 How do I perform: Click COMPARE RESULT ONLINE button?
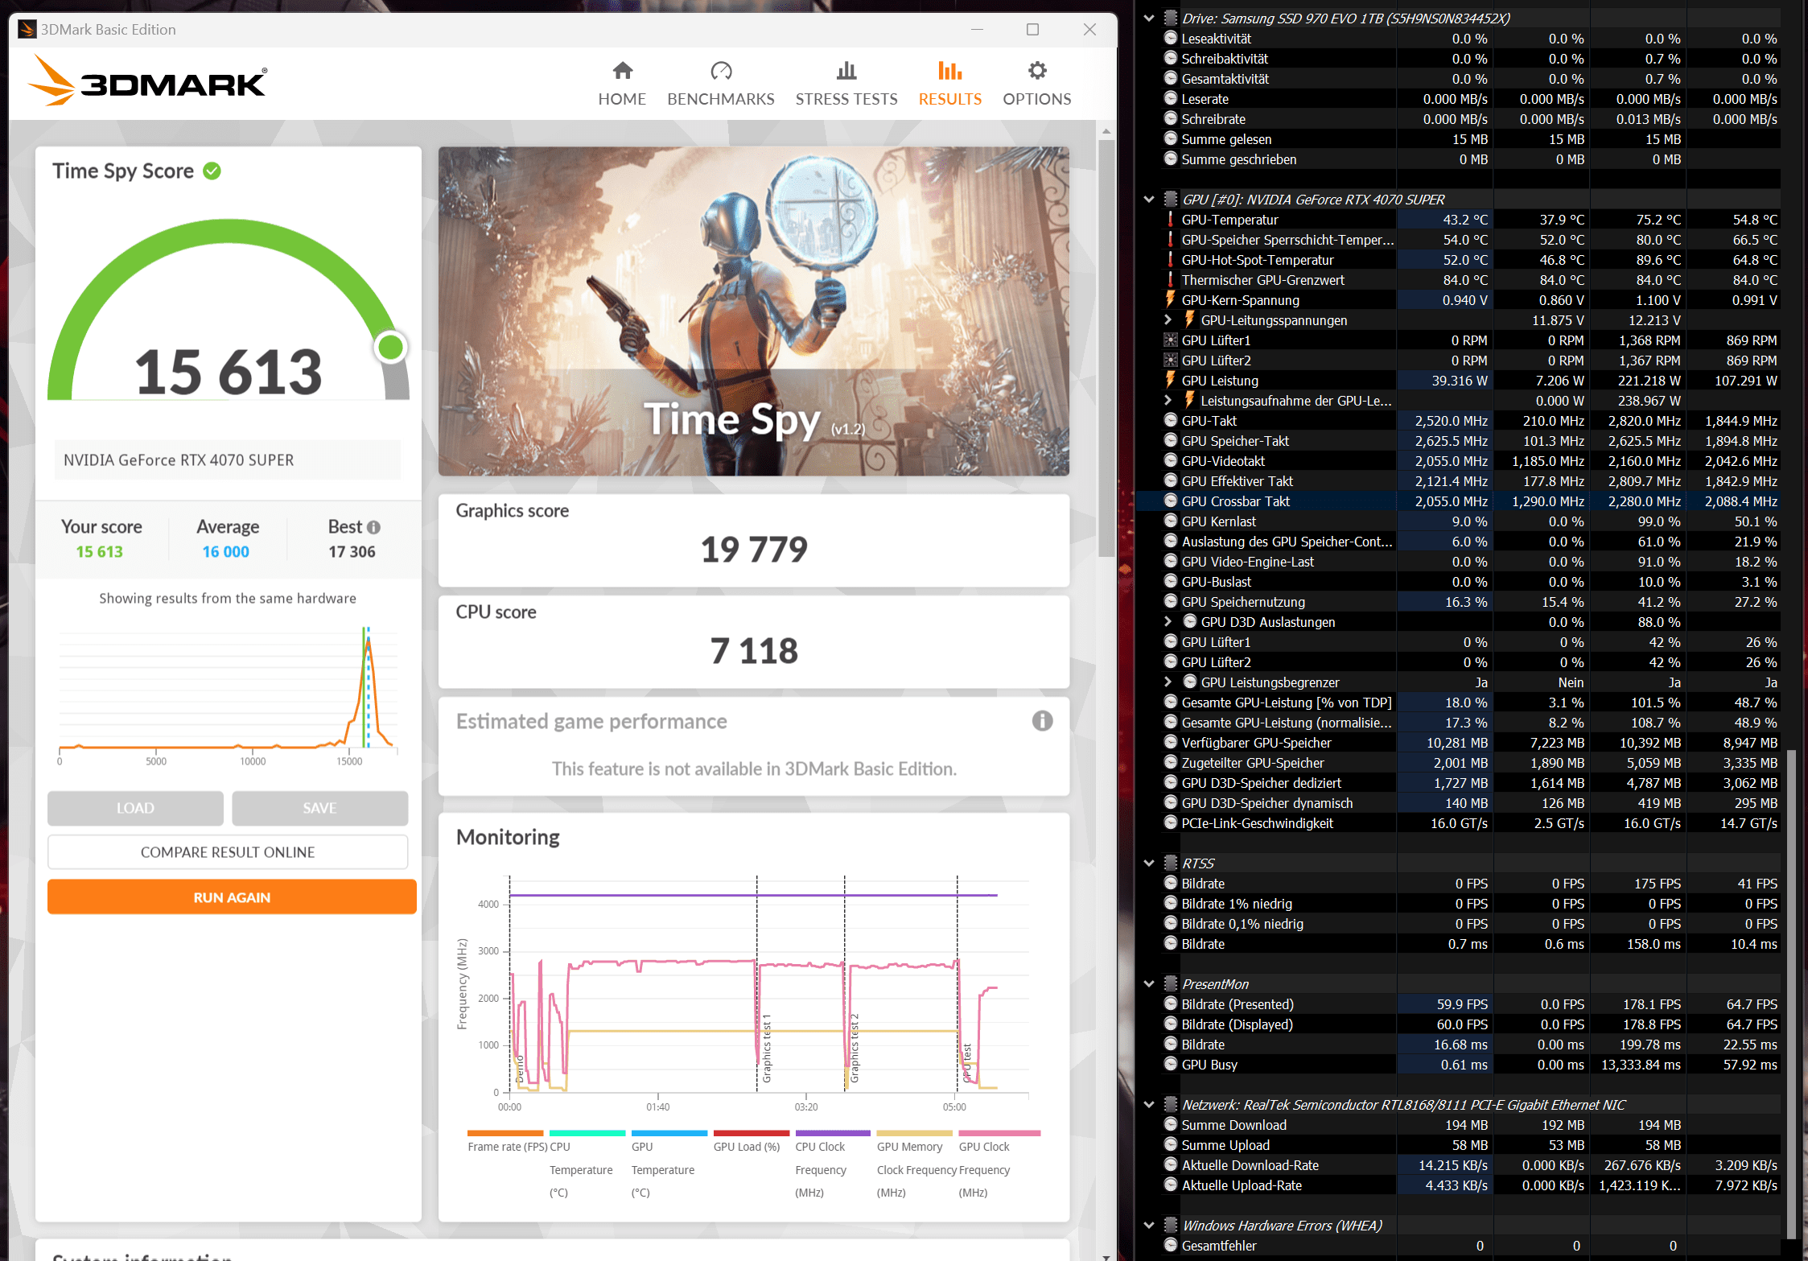point(228,852)
